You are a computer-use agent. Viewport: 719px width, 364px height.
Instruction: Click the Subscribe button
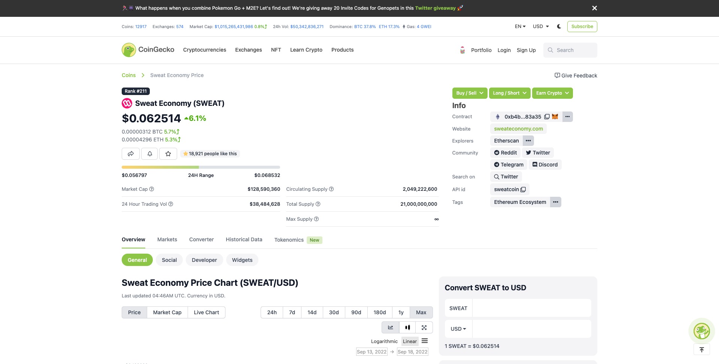(582, 26)
